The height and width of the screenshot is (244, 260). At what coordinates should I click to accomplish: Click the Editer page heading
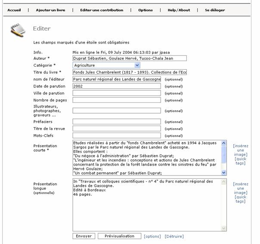[42, 28]
